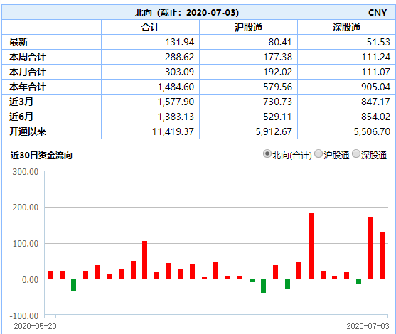Click the first green bar near 2020-05-20
Viewport: 396px width, 334px height.
click(x=73, y=285)
